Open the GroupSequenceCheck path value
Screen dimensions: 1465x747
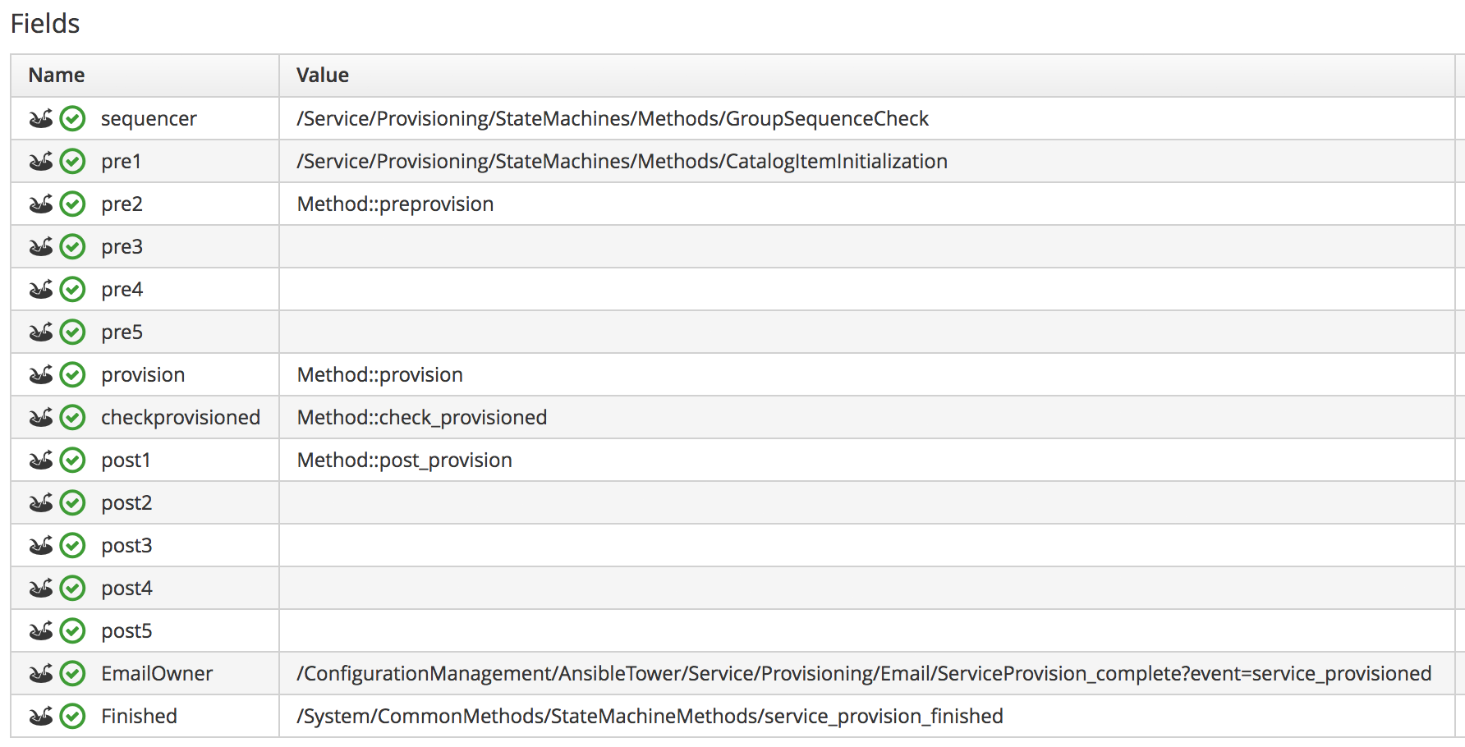613,119
